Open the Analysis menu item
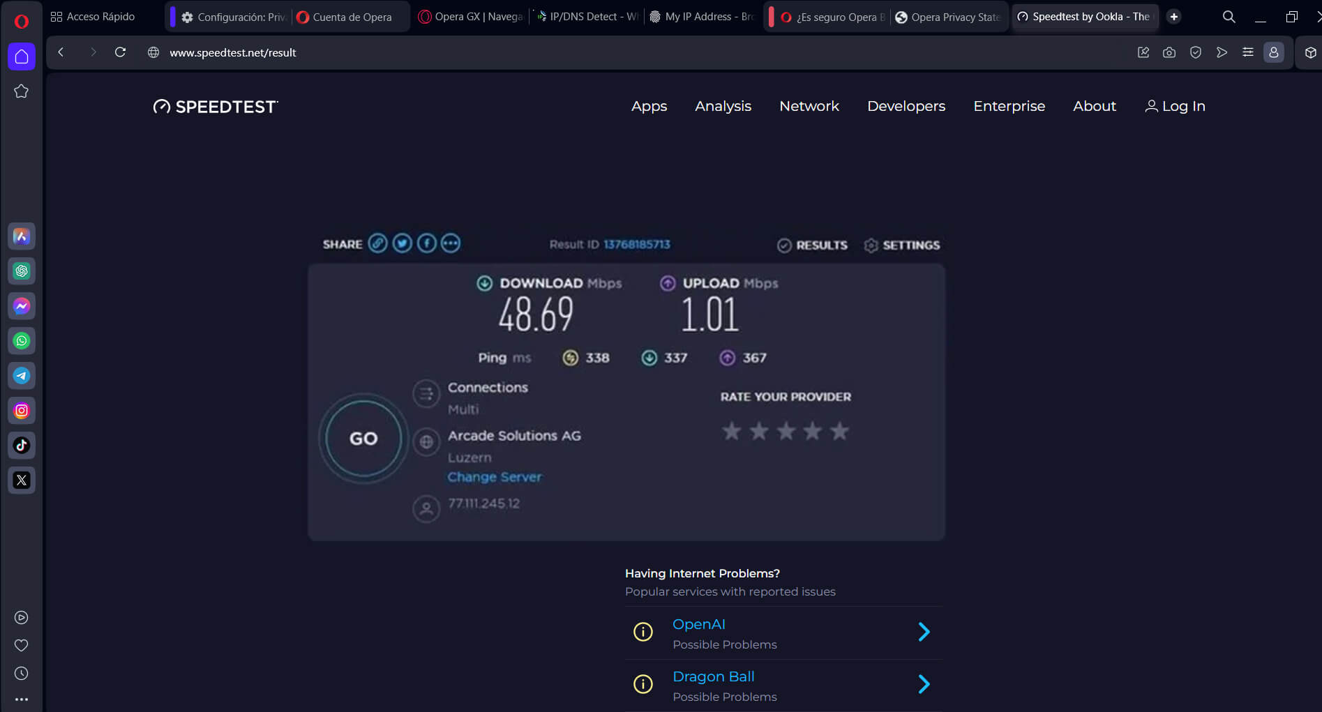 [x=723, y=106]
